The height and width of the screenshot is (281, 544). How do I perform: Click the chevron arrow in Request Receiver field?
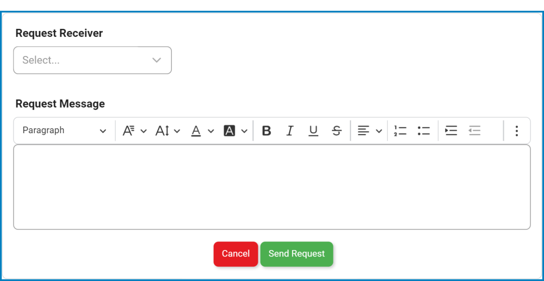point(157,60)
